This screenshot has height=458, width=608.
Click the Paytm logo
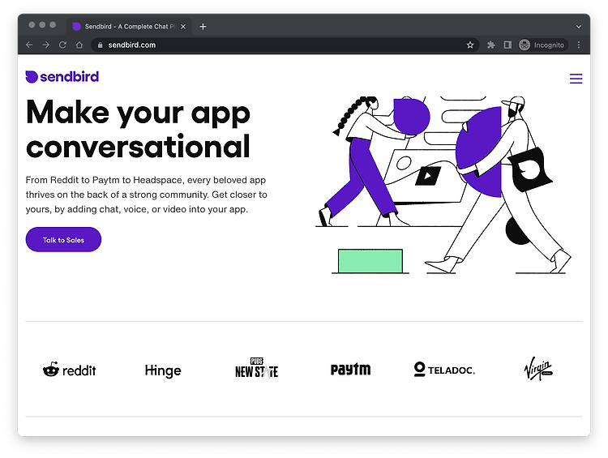click(350, 369)
